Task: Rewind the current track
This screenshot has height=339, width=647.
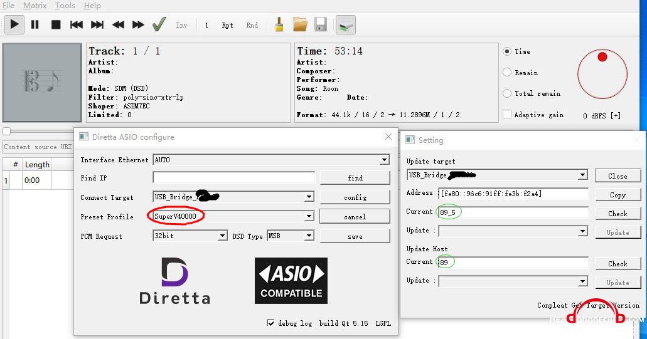Action: (118, 24)
